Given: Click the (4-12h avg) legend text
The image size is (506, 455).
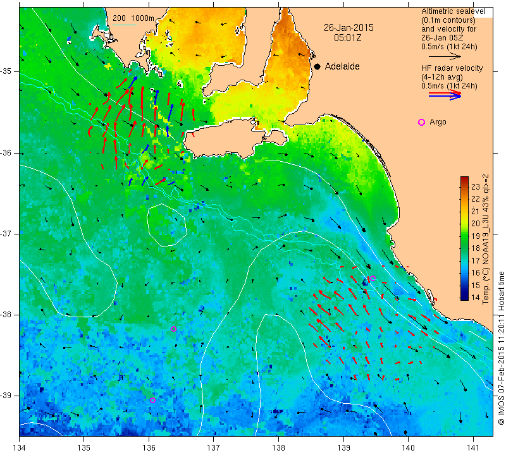Looking at the screenshot, I should point(441,77).
